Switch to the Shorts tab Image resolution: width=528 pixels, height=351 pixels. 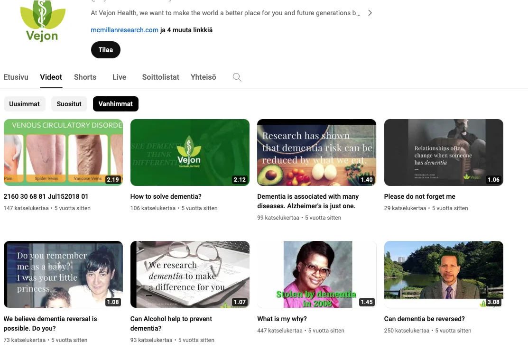pyautogui.click(x=84, y=77)
